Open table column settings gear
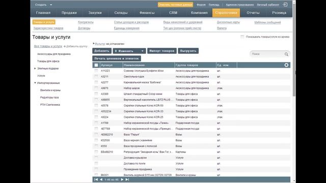Screen dimensions: 326x183 (x=286, y=65)
